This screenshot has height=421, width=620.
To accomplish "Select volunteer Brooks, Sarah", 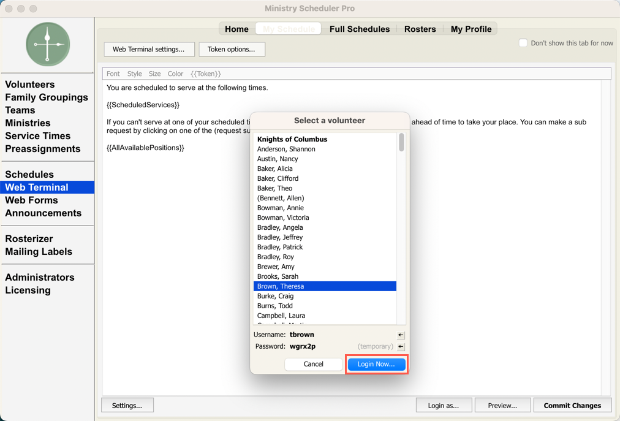I will (325, 276).
